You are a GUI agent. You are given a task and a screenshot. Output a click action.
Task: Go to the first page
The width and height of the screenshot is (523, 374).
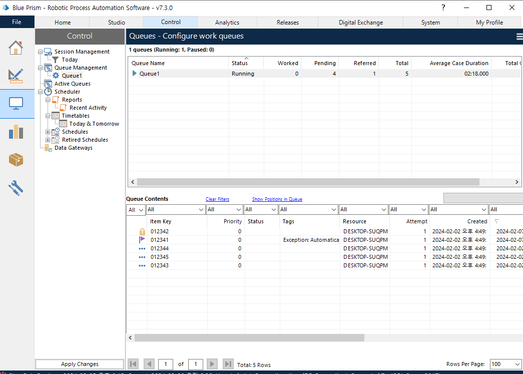(x=133, y=364)
